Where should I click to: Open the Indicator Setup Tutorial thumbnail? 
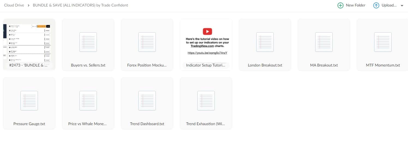tap(206, 42)
